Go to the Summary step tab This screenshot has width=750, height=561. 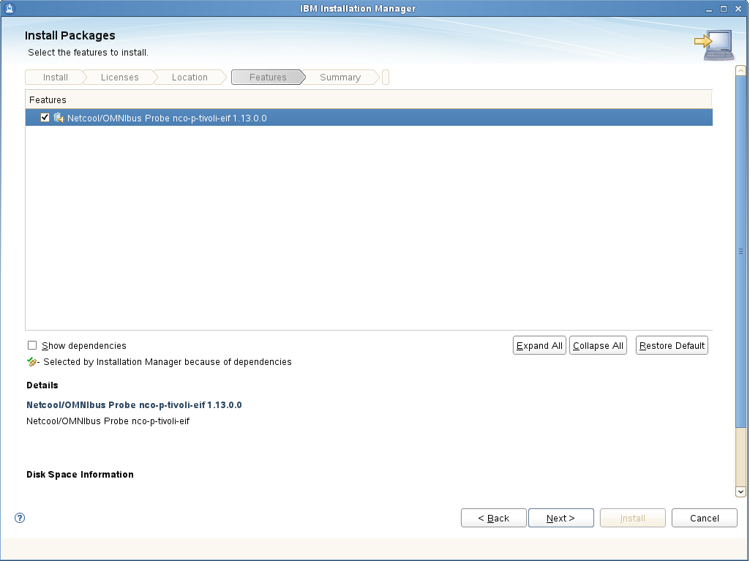point(340,77)
